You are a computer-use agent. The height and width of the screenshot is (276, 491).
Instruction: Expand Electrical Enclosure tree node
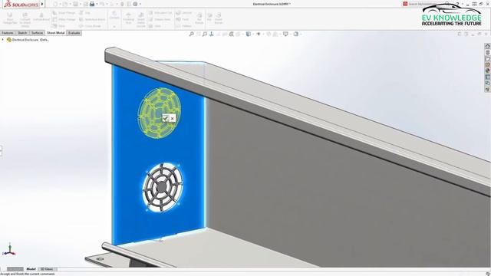tap(3, 40)
